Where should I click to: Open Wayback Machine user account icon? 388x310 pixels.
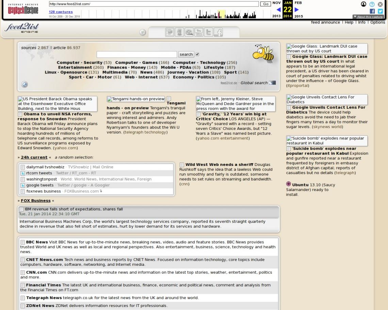pos(363,4)
